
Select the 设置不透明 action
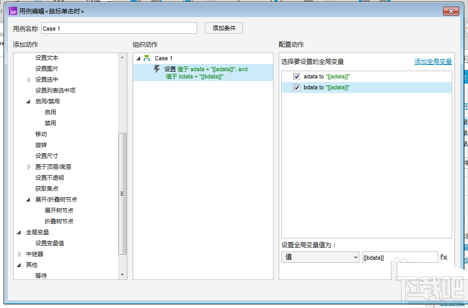(49, 178)
